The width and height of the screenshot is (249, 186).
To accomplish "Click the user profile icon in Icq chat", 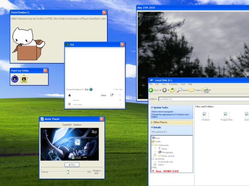I will click(70, 95).
